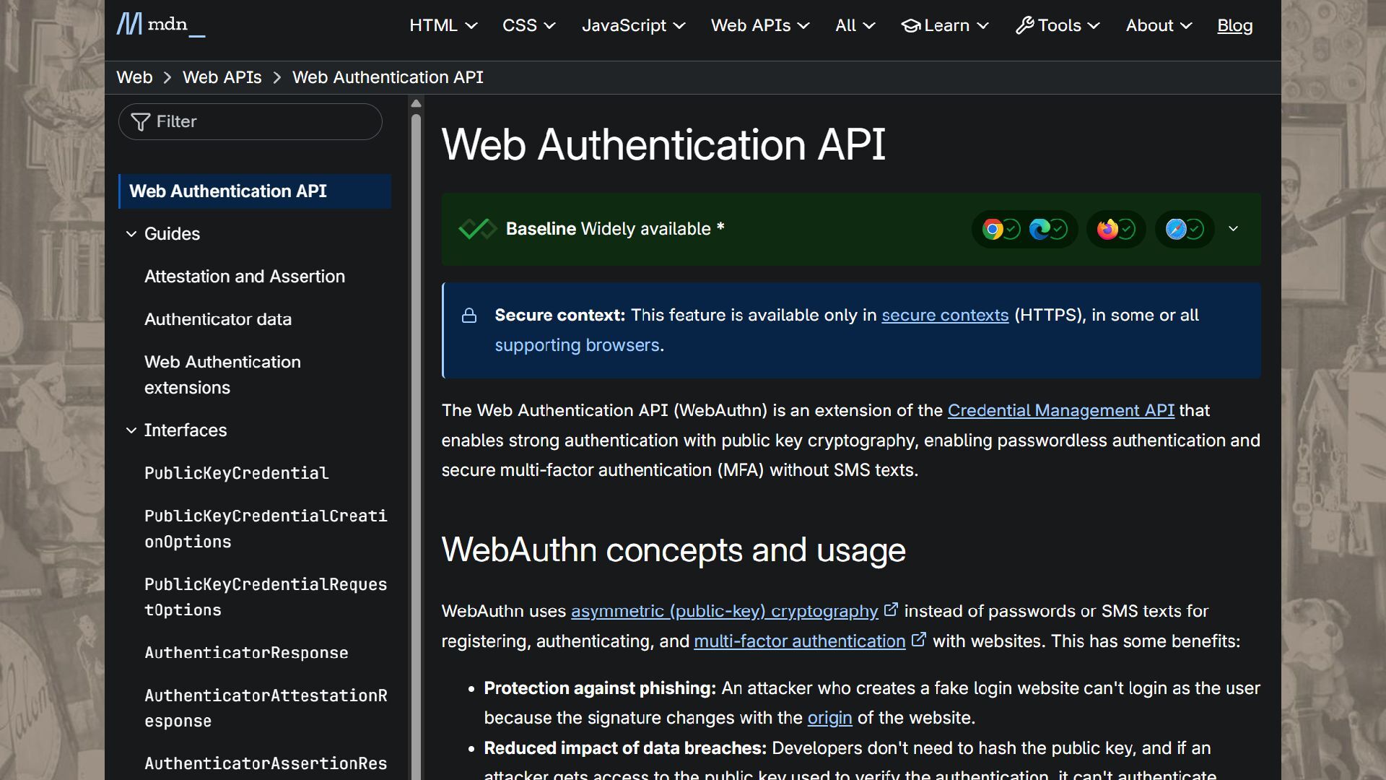Collapse the Interfaces sidebar section

pyautogui.click(x=131, y=430)
